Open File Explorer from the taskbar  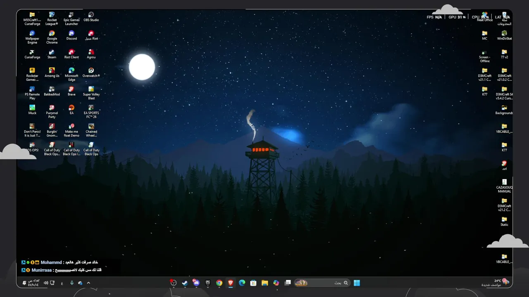pos(264,283)
